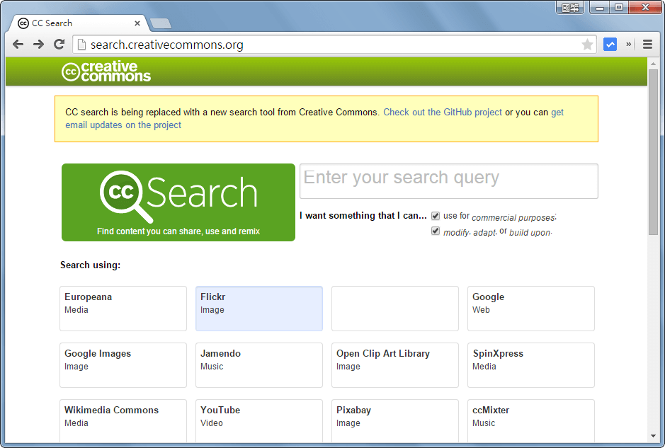Choose Google Images as search source
The height and width of the screenshot is (448, 665).
pyautogui.click(x=123, y=365)
